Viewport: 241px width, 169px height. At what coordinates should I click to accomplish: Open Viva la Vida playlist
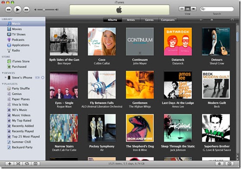point(22,105)
